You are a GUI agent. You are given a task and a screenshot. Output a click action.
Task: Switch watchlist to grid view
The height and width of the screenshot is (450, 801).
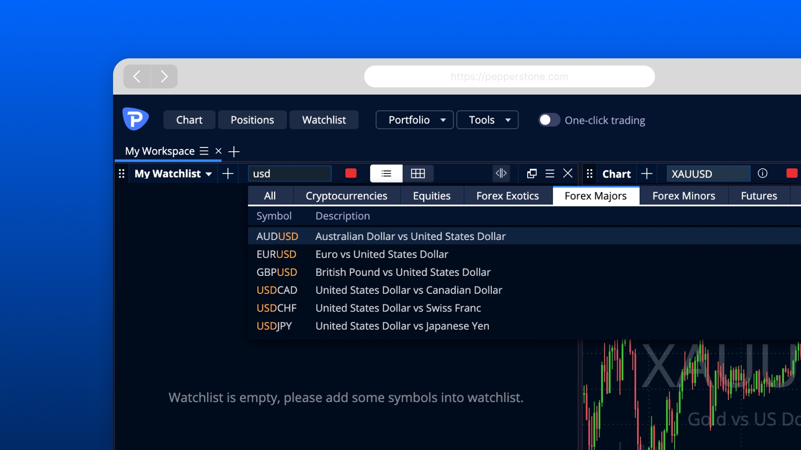418,173
